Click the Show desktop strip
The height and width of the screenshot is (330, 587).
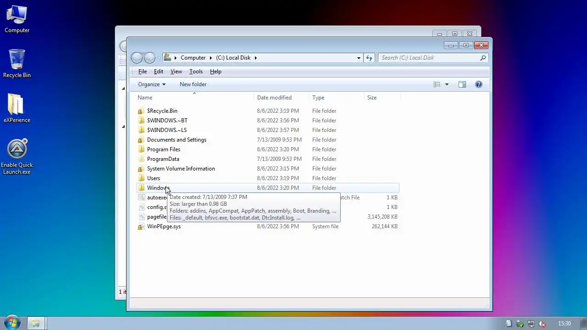point(583,324)
